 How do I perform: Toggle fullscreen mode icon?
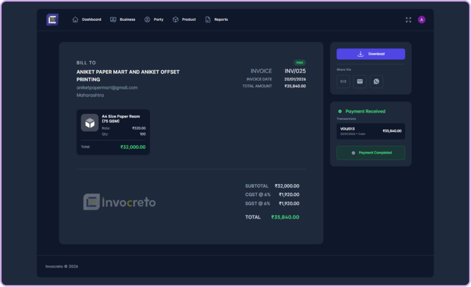click(408, 20)
